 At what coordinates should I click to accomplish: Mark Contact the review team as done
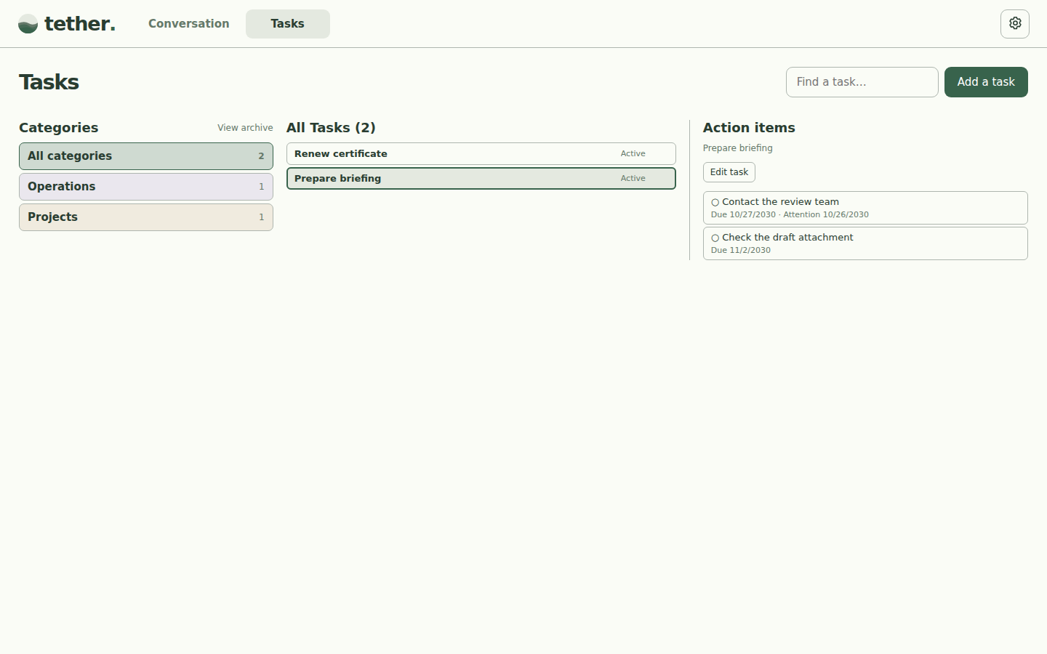coord(715,203)
